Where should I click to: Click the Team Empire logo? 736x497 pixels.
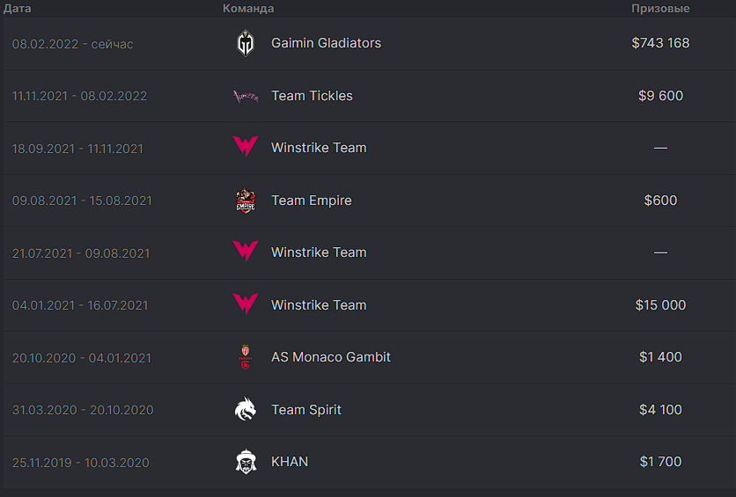coord(246,201)
